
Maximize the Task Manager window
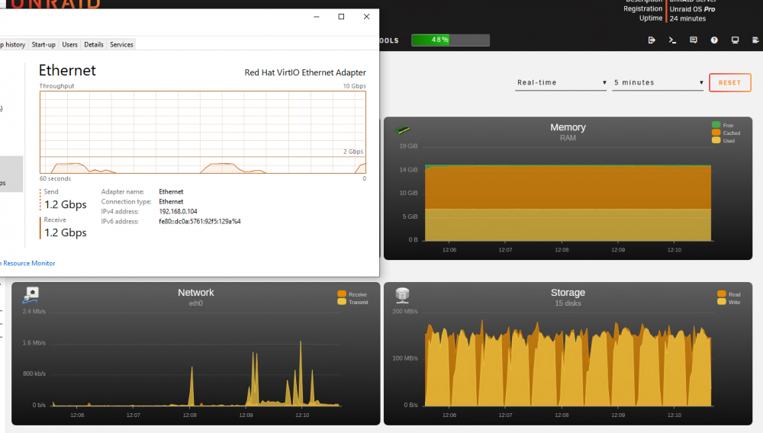[x=341, y=17]
